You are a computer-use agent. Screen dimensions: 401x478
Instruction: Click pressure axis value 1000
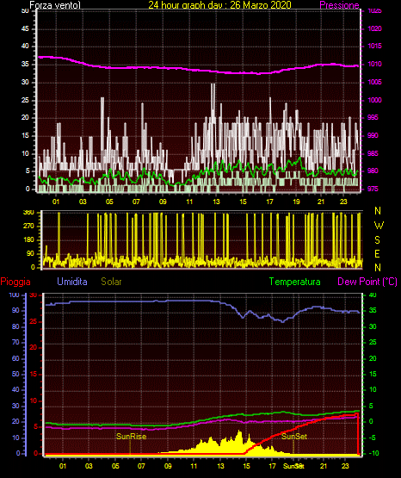(x=374, y=100)
